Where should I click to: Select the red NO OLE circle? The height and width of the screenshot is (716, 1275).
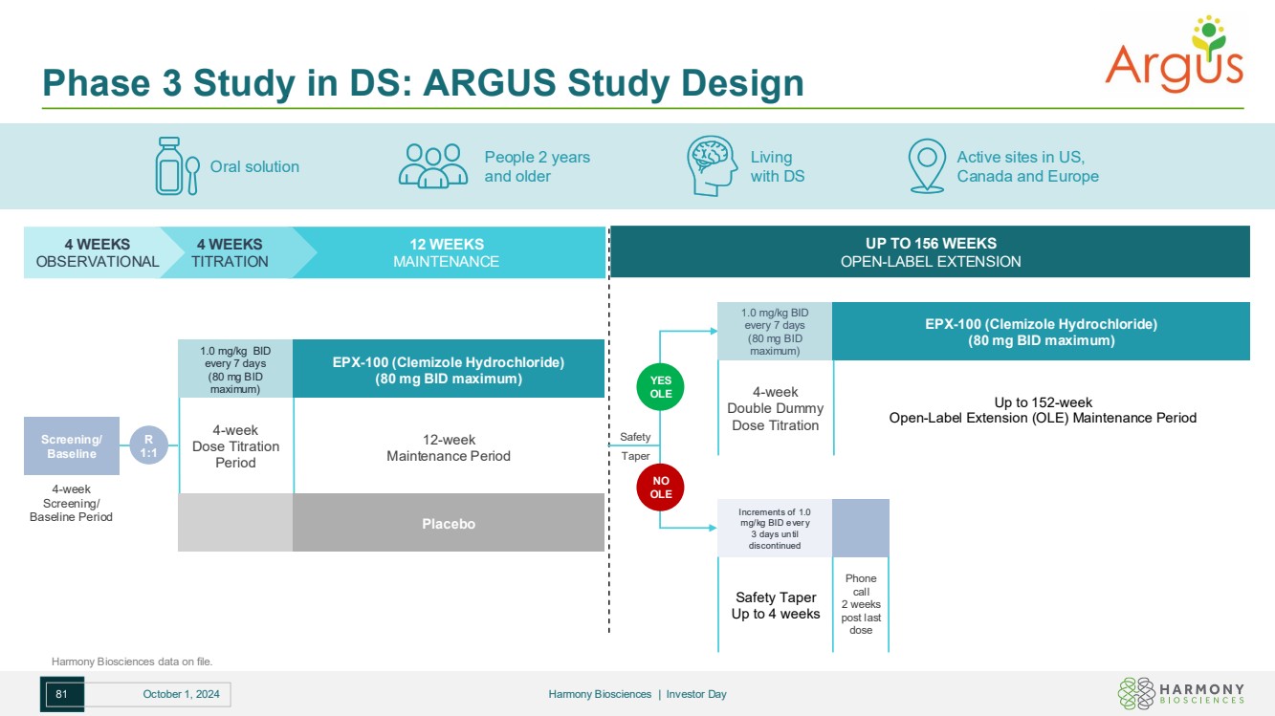661,488
